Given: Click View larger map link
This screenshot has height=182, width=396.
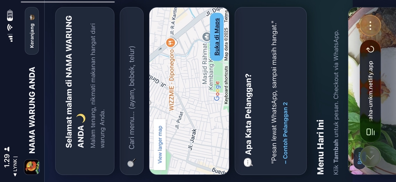Looking at the screenshot, I should 160,145.
